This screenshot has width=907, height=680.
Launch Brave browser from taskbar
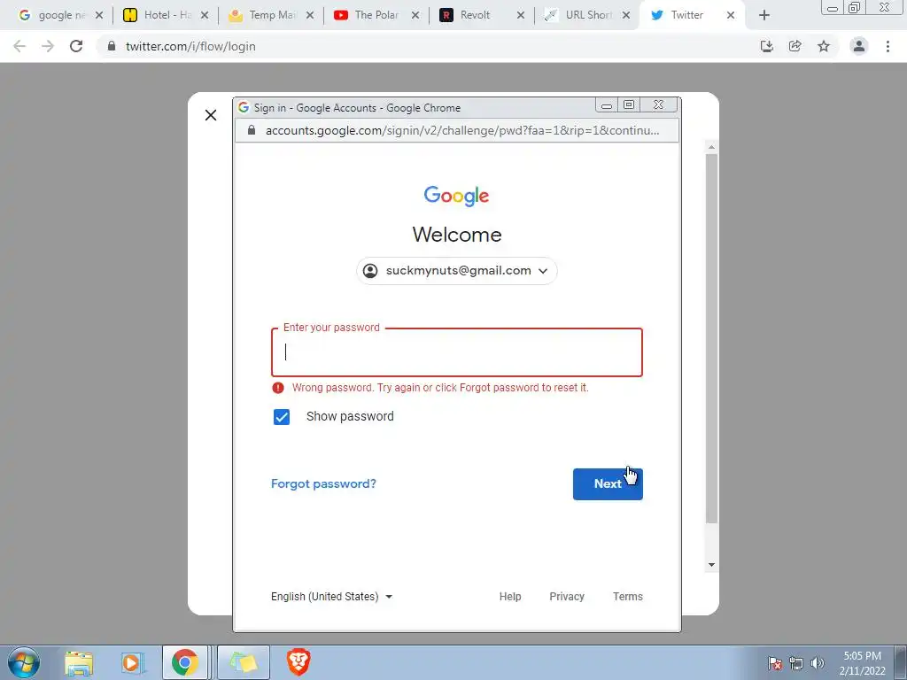coord(298,662)
